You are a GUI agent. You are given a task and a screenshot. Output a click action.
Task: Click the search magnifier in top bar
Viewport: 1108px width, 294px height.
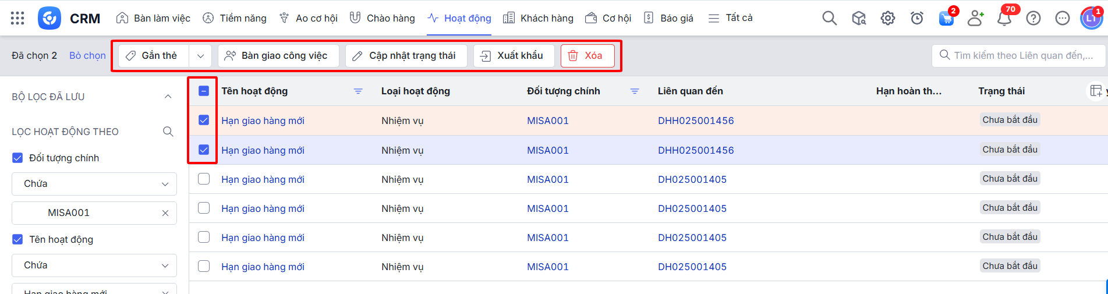tap(829, 18)
